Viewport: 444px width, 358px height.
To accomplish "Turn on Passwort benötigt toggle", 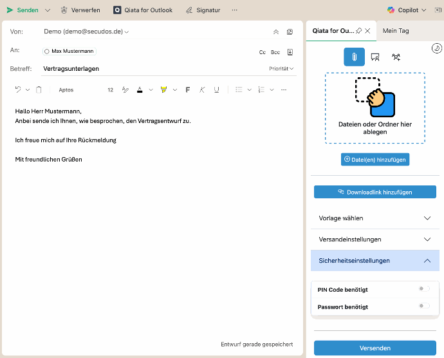I will [424, 306].
